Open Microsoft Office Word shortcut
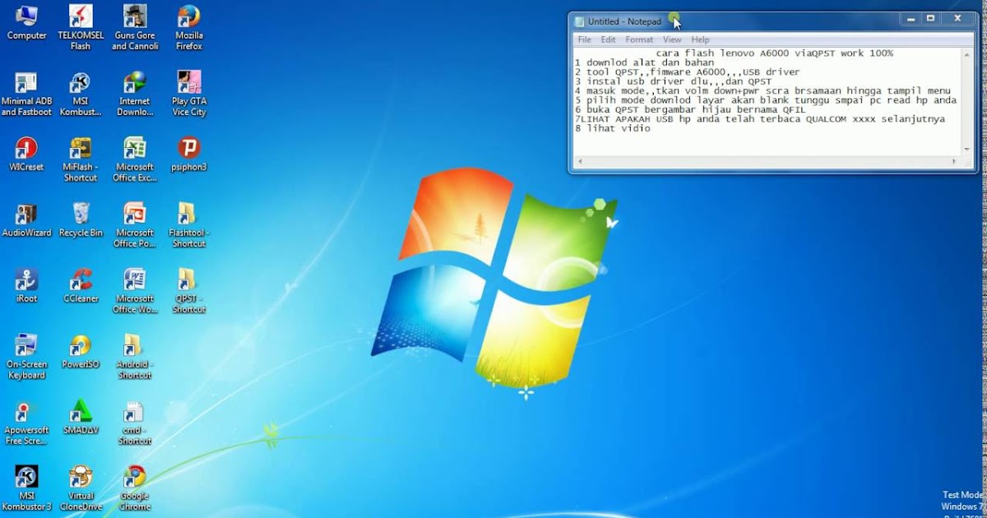The image size is (987, 518). click(134, 291)
